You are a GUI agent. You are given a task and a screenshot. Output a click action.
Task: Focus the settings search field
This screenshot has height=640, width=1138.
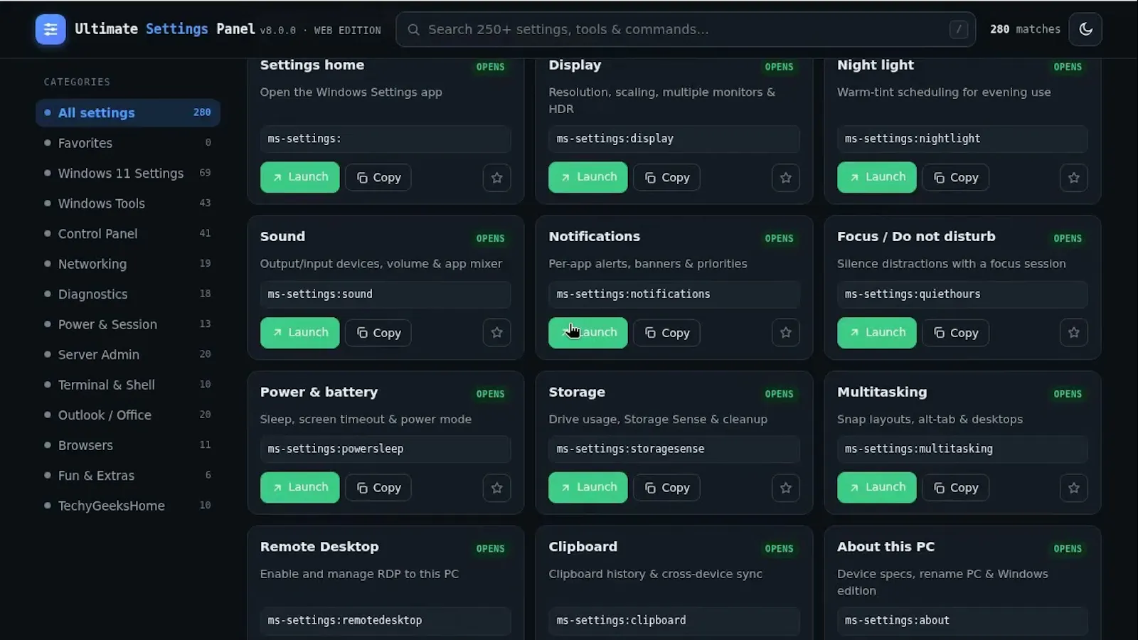(686, 29)
